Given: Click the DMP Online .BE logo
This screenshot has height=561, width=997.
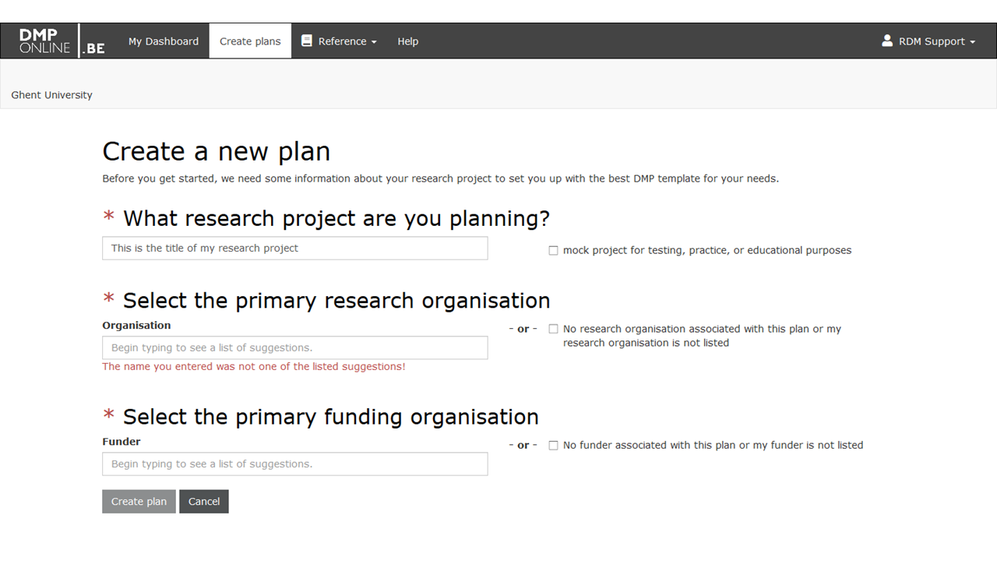Looking at the screenshot, I should pos(62,41).
